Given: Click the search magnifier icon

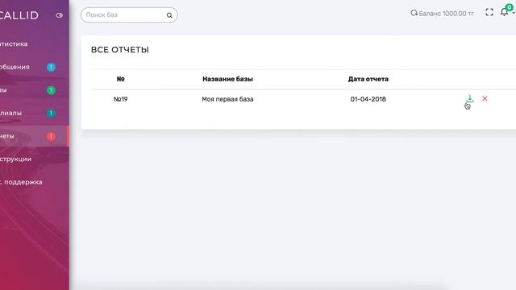Looking at the screenshot, I should (x=169, y=15).
